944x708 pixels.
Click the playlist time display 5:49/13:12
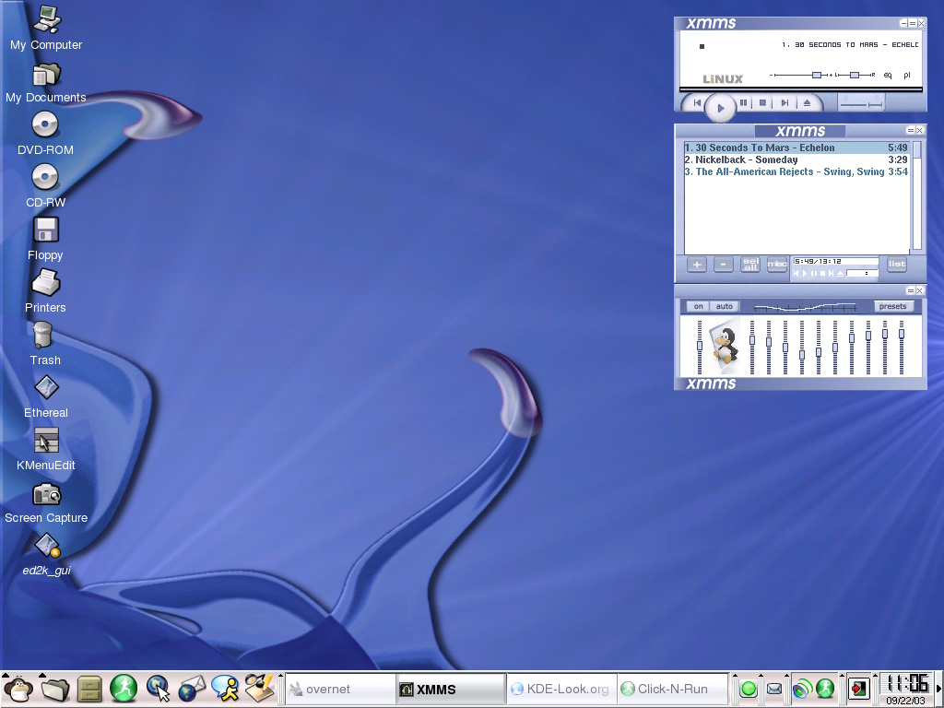(x=835, y=261)
